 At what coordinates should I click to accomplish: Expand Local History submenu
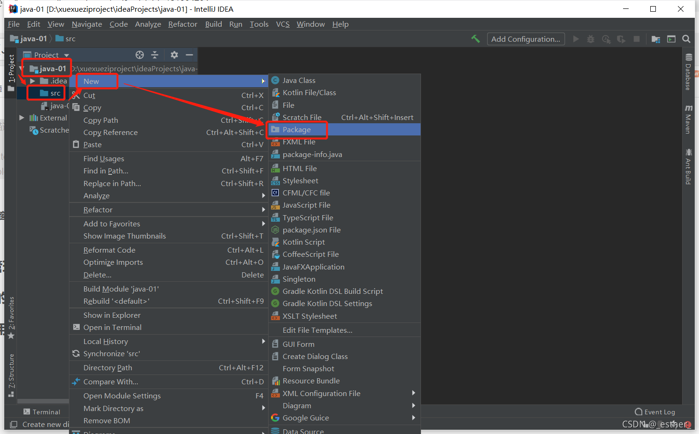point(169,341)
